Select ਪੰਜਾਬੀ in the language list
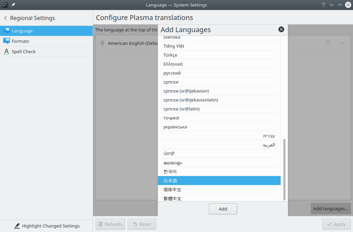 click(x=219, y=154)
